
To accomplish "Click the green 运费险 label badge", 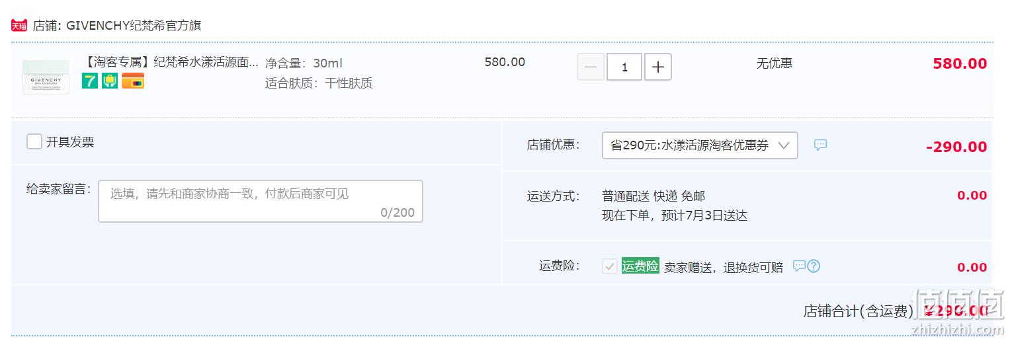I will (x=640, y=266).
